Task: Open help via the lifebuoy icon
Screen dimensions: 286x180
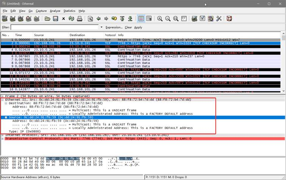Action: pos(229,19)
